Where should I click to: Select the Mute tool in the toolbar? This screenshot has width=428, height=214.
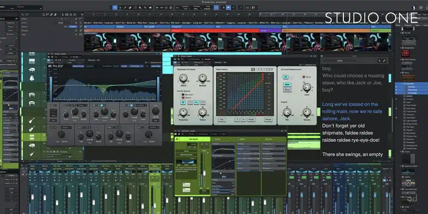140,7
